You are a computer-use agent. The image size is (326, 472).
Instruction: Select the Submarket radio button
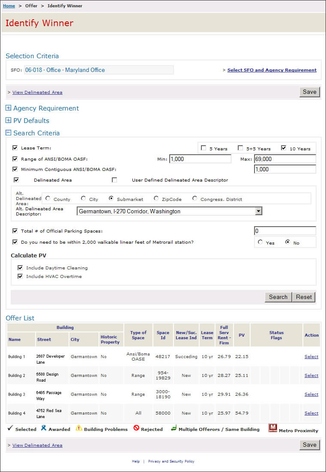(111, 198)
